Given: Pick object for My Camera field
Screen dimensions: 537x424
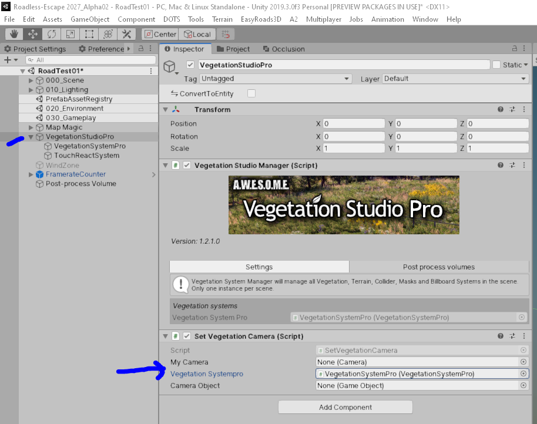Looking at the screenshot, I should 523,362.
